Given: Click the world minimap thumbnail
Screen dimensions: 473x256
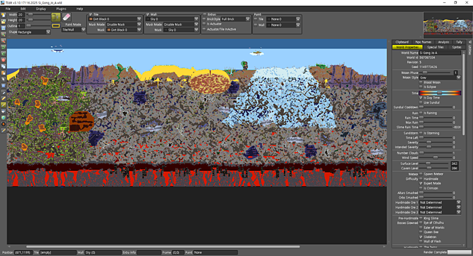Looking at the screenshot, I should tap(448, 25).
